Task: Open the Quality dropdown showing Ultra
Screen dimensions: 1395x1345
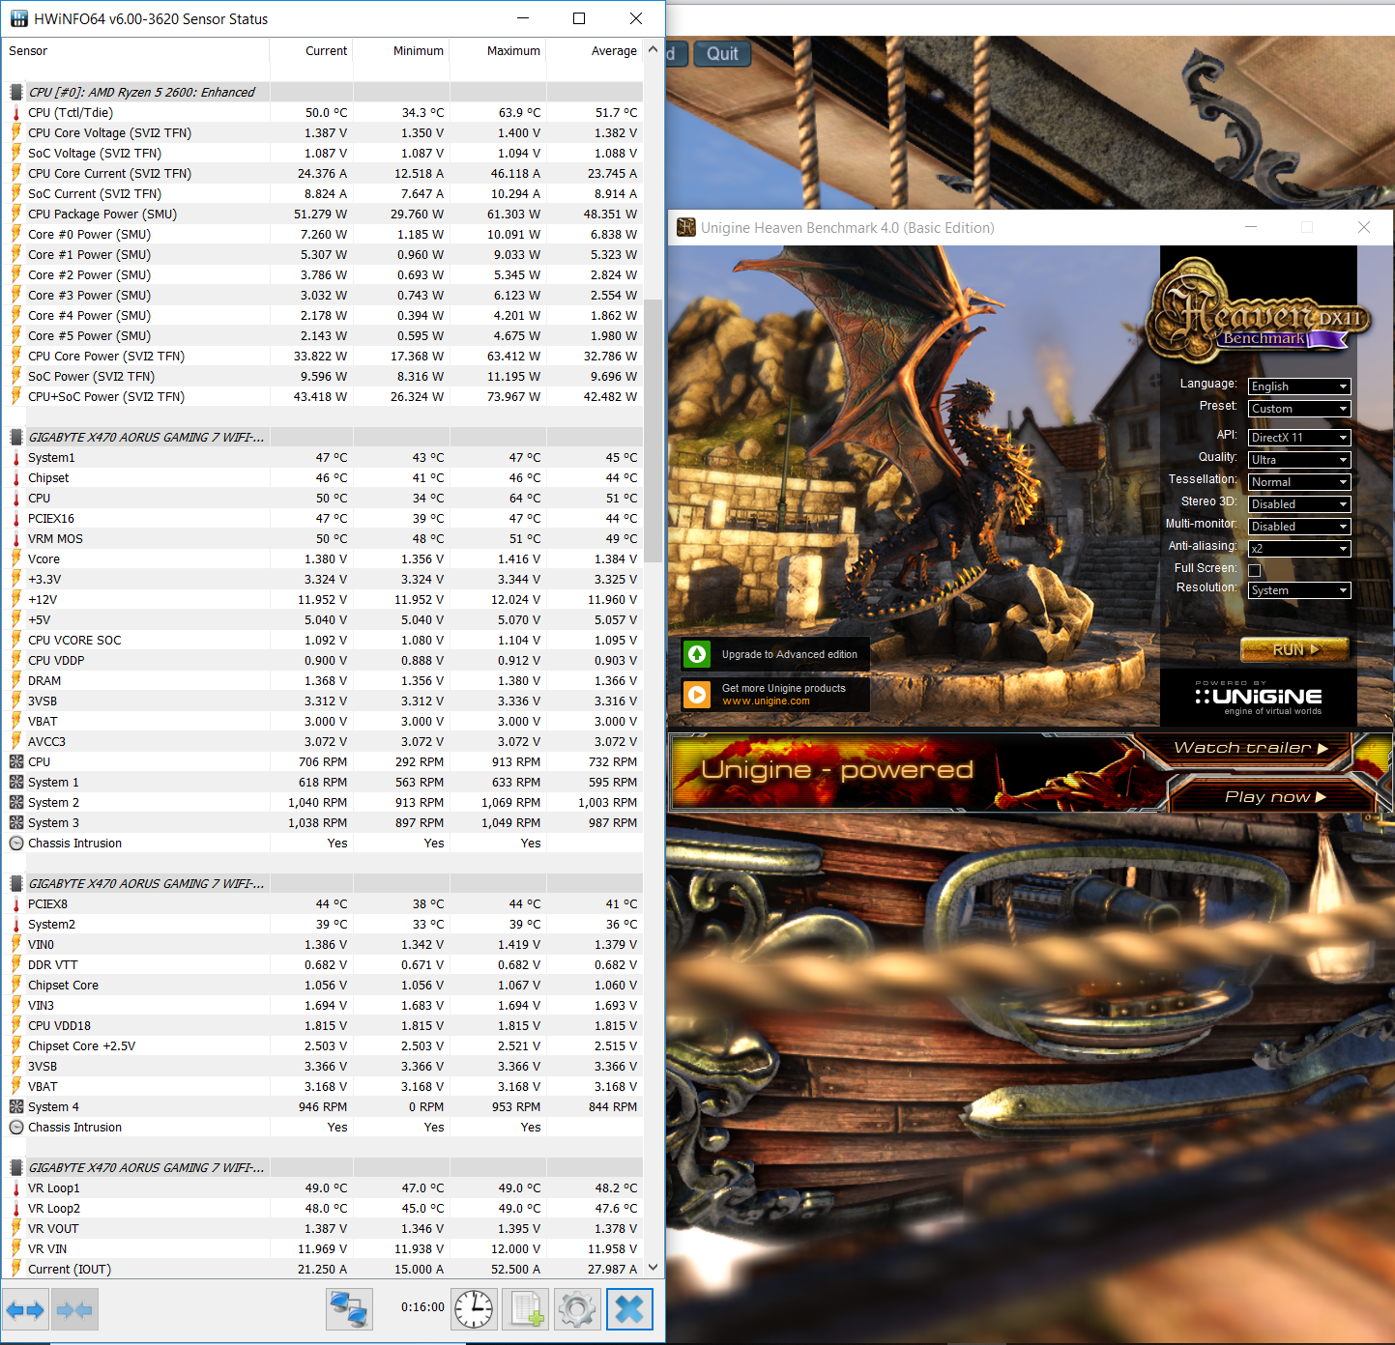Action: pos(1299,460)
